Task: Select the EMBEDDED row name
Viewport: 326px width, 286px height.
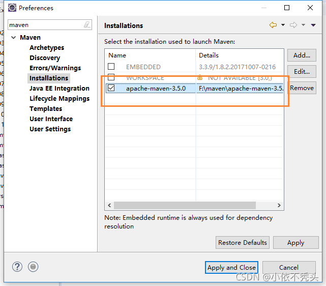Action: (x=143, y=67)
